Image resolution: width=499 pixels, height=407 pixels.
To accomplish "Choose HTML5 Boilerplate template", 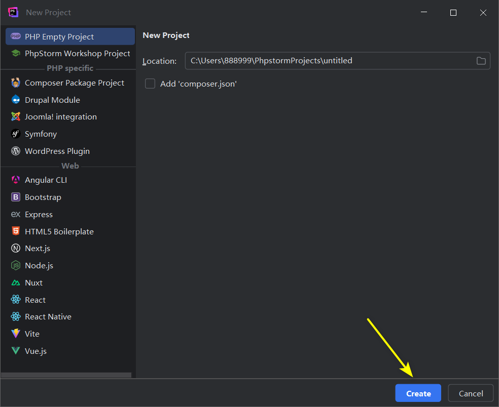I will pyautogui.click(x=70, y=231).
